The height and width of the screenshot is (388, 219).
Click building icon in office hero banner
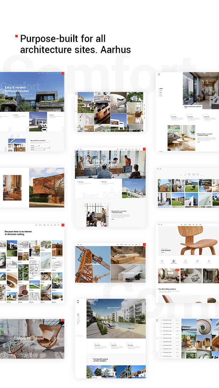pos(90,162)
